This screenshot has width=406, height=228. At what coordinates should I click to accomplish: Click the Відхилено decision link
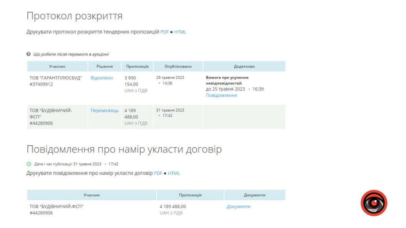tap(101, 77)
